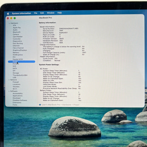This screenshot has width=147, height=147.
Task: Click the green zoom window button
Action: [x=15, y=18]
